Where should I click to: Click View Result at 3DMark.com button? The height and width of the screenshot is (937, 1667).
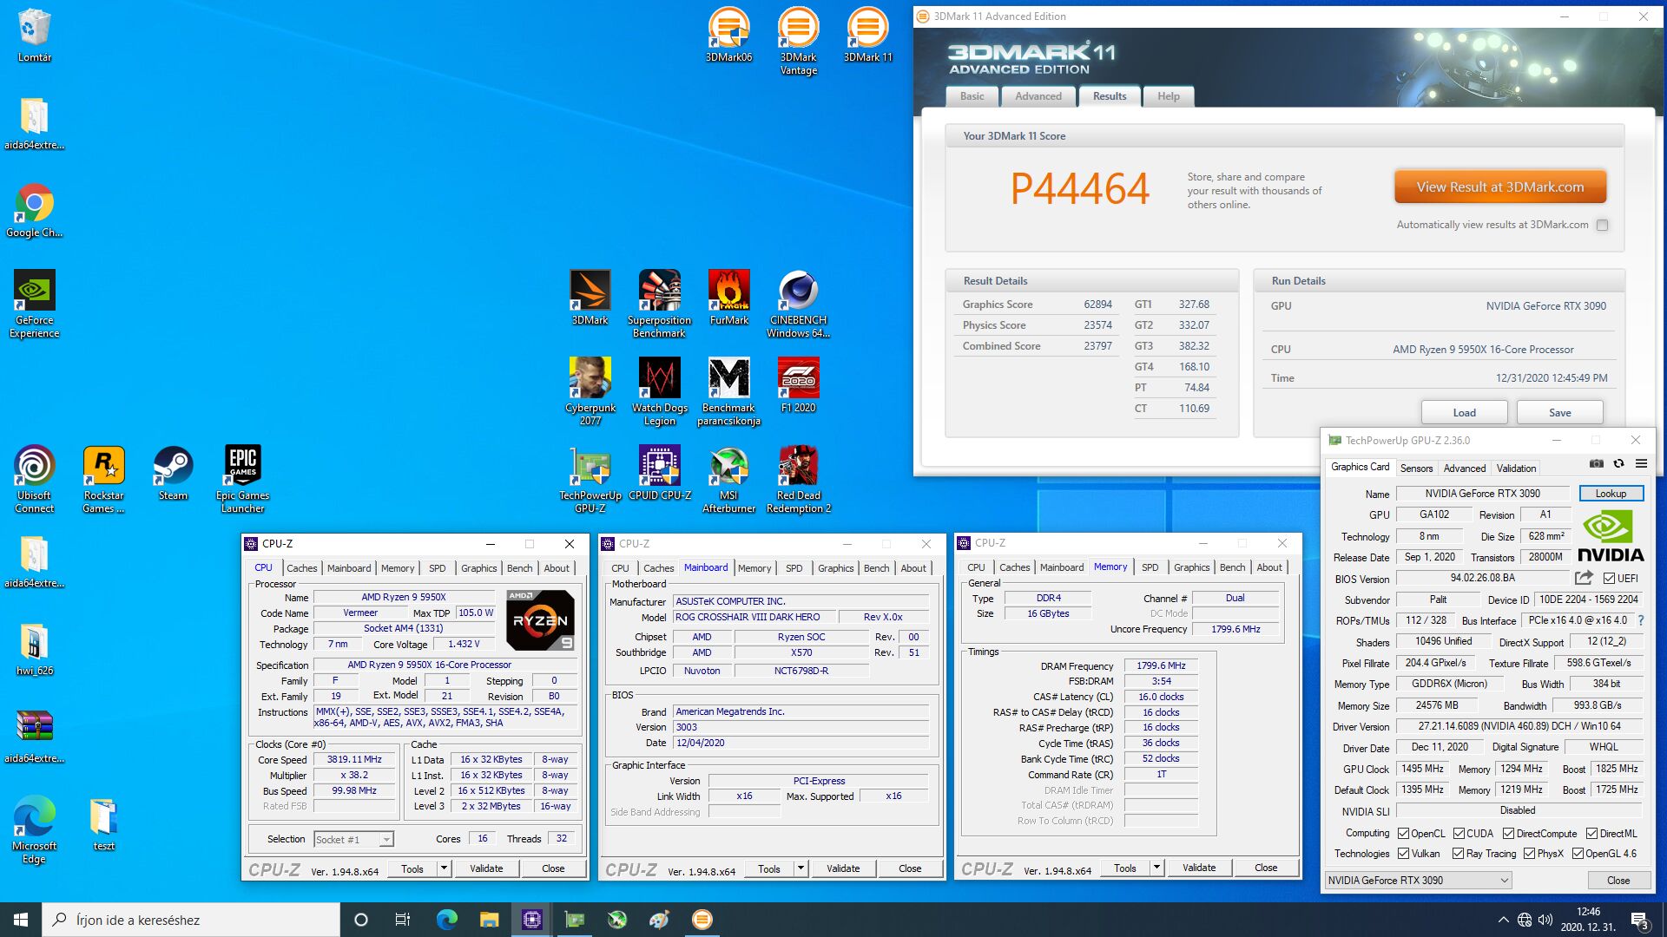pos(1499,187)
